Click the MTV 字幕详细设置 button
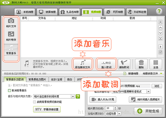The width and height of the screenshot is (166, 118). (x=47, y=109)
